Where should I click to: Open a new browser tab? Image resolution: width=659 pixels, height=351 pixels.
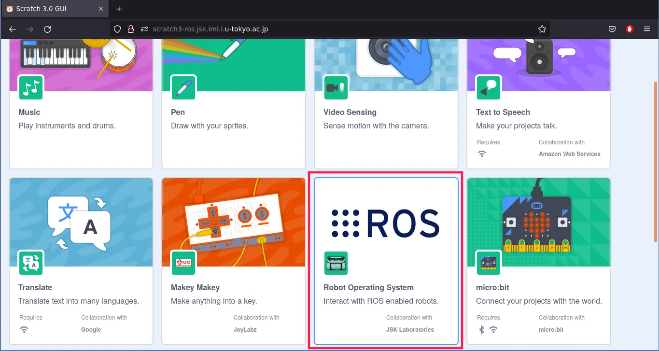[x=119, y=9]
